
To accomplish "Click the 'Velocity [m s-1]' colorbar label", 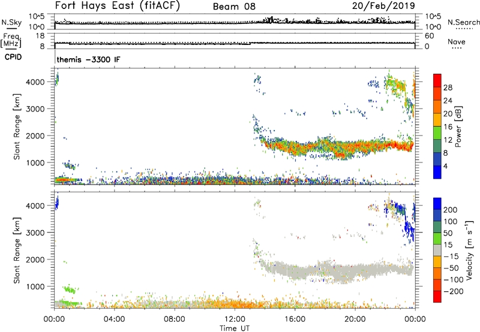I will tap(469, 250).
